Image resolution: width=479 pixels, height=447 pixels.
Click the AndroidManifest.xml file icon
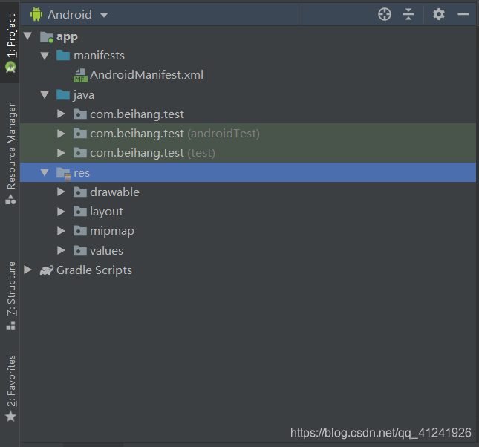pos(80,75)
